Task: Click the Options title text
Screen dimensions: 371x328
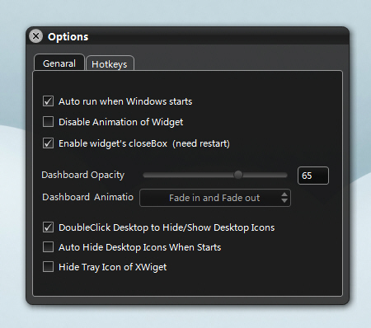Action: [x=68, y=36]
